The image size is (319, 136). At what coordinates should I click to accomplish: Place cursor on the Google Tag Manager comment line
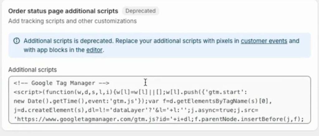click(61, 83)
